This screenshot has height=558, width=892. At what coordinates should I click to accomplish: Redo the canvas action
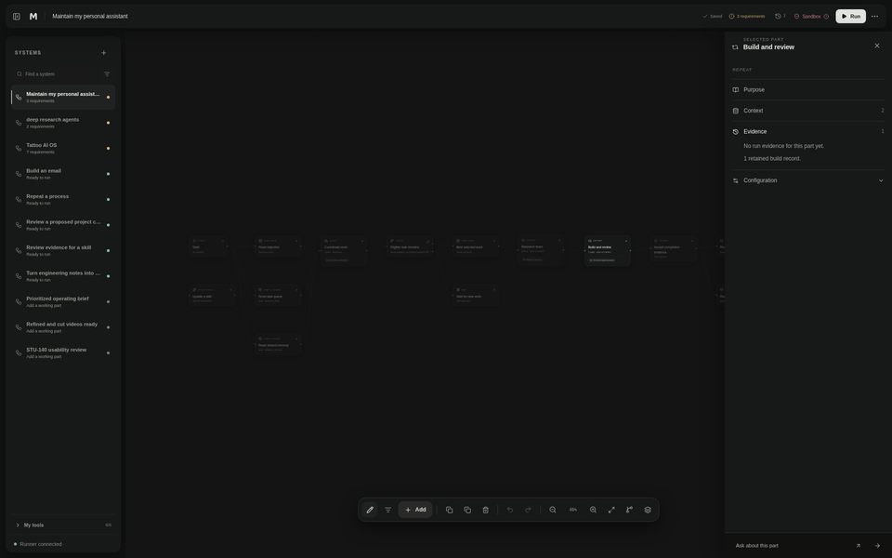click(529, 511)
